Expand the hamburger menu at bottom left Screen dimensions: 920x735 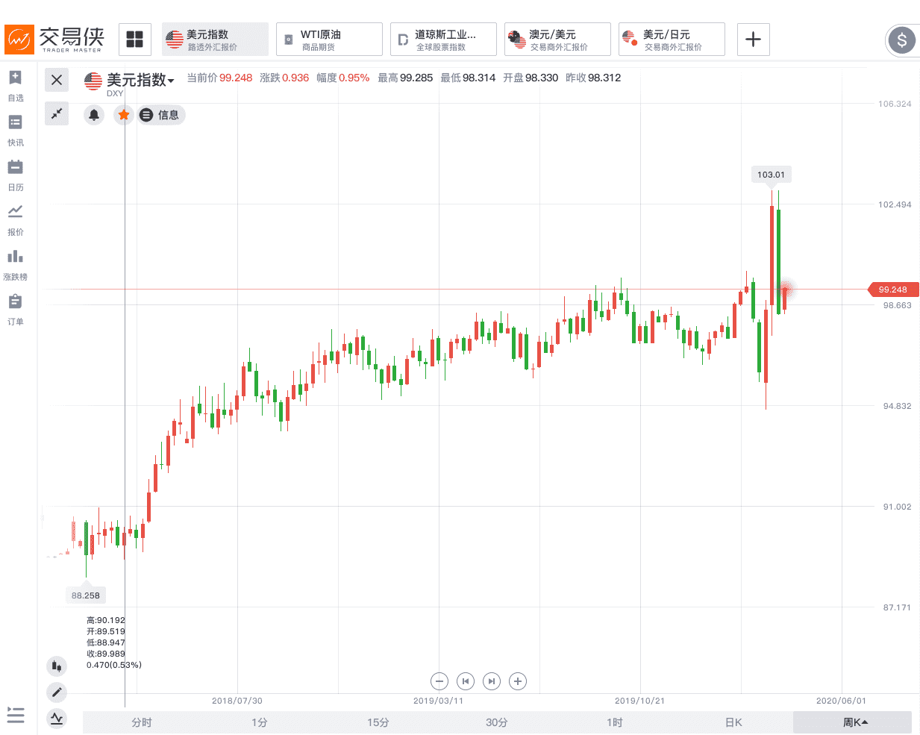point(16,715)
